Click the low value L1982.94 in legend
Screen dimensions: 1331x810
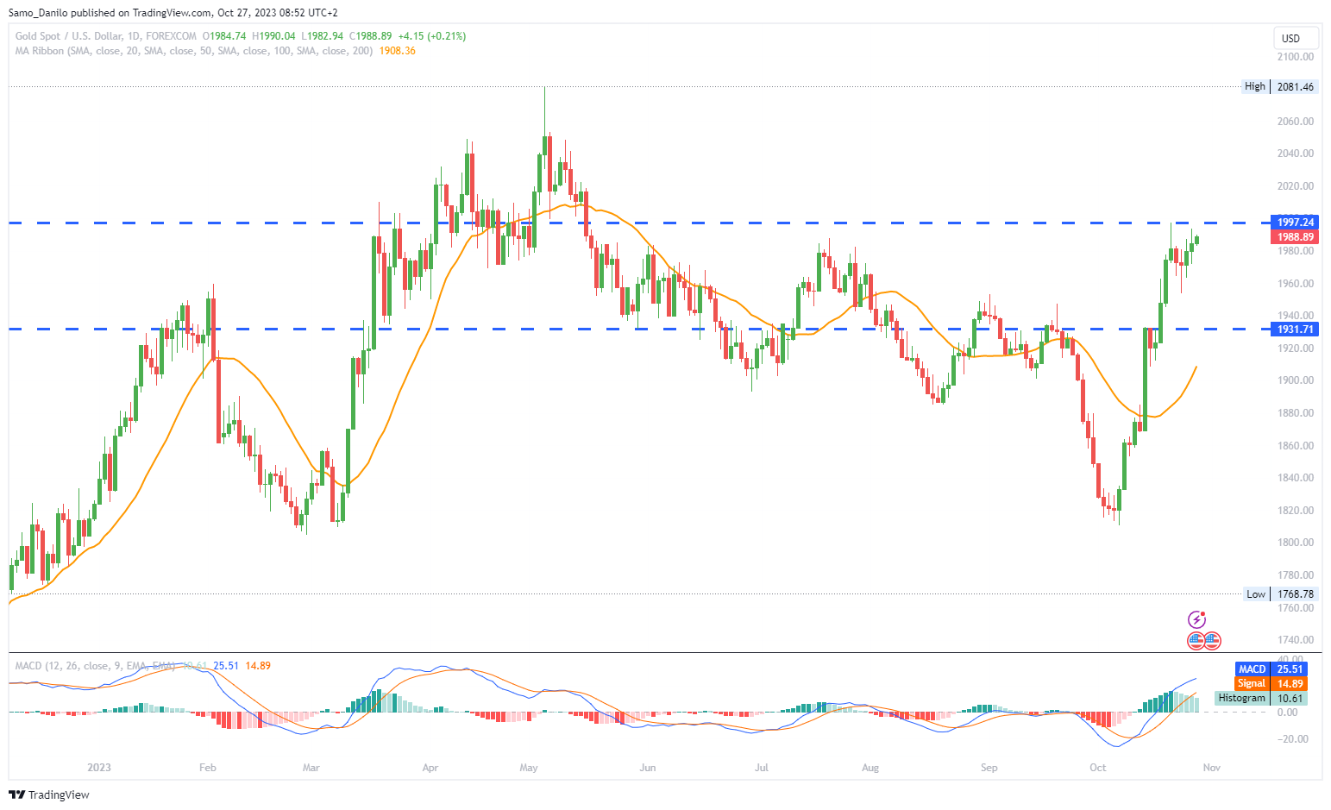click(x=322, y=36)
